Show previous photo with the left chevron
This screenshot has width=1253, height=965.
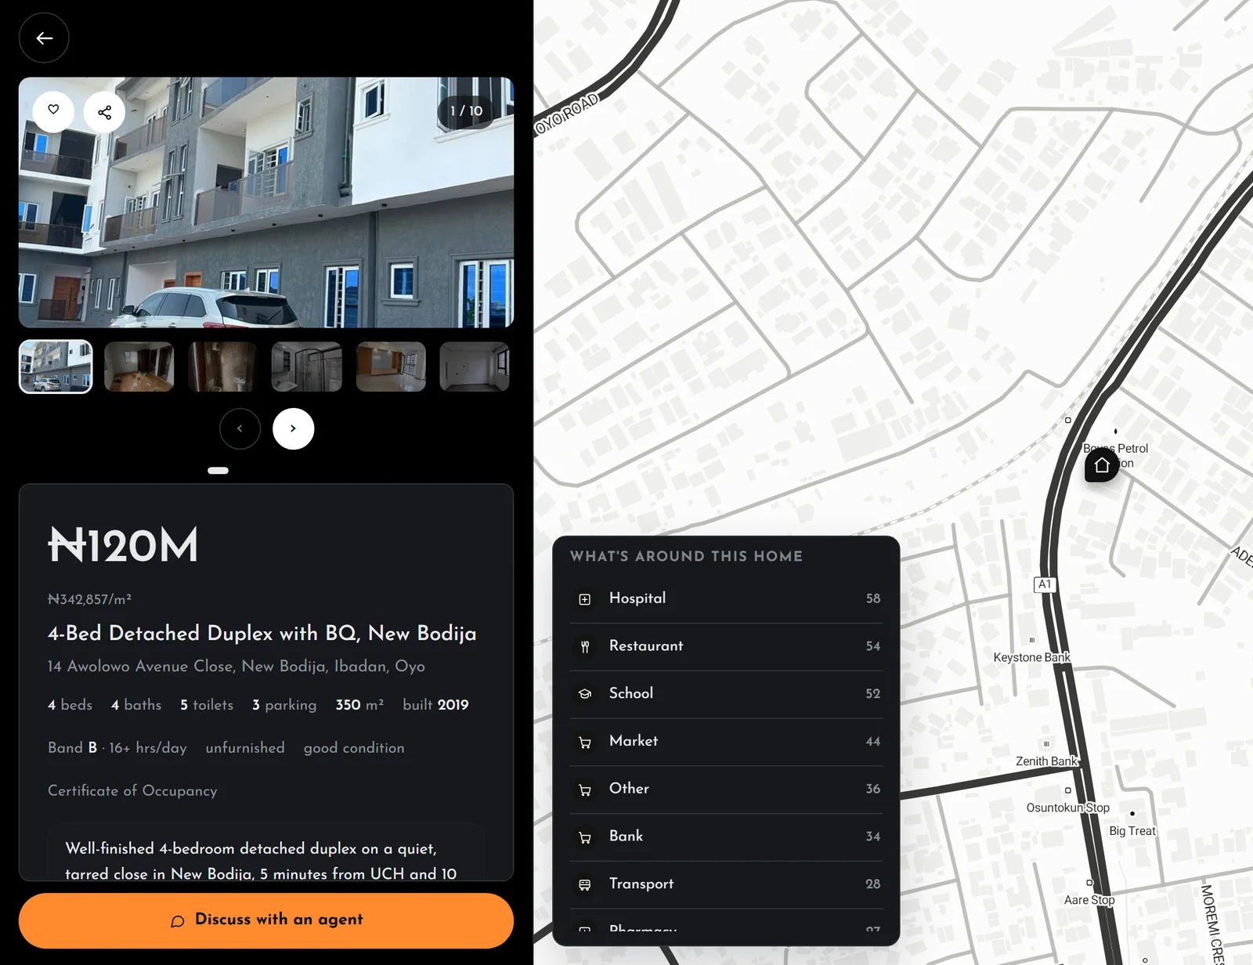click(240, 428)
